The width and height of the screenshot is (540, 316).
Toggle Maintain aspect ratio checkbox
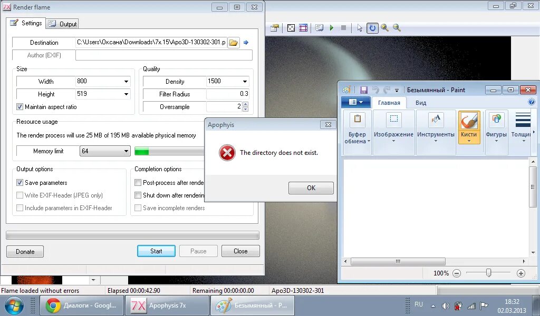[20, 107]
